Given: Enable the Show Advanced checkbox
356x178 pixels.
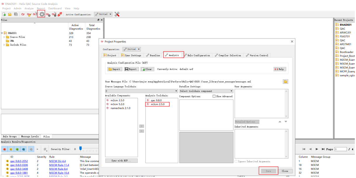Looking at the screenshot, I should [x=214, y=96].
